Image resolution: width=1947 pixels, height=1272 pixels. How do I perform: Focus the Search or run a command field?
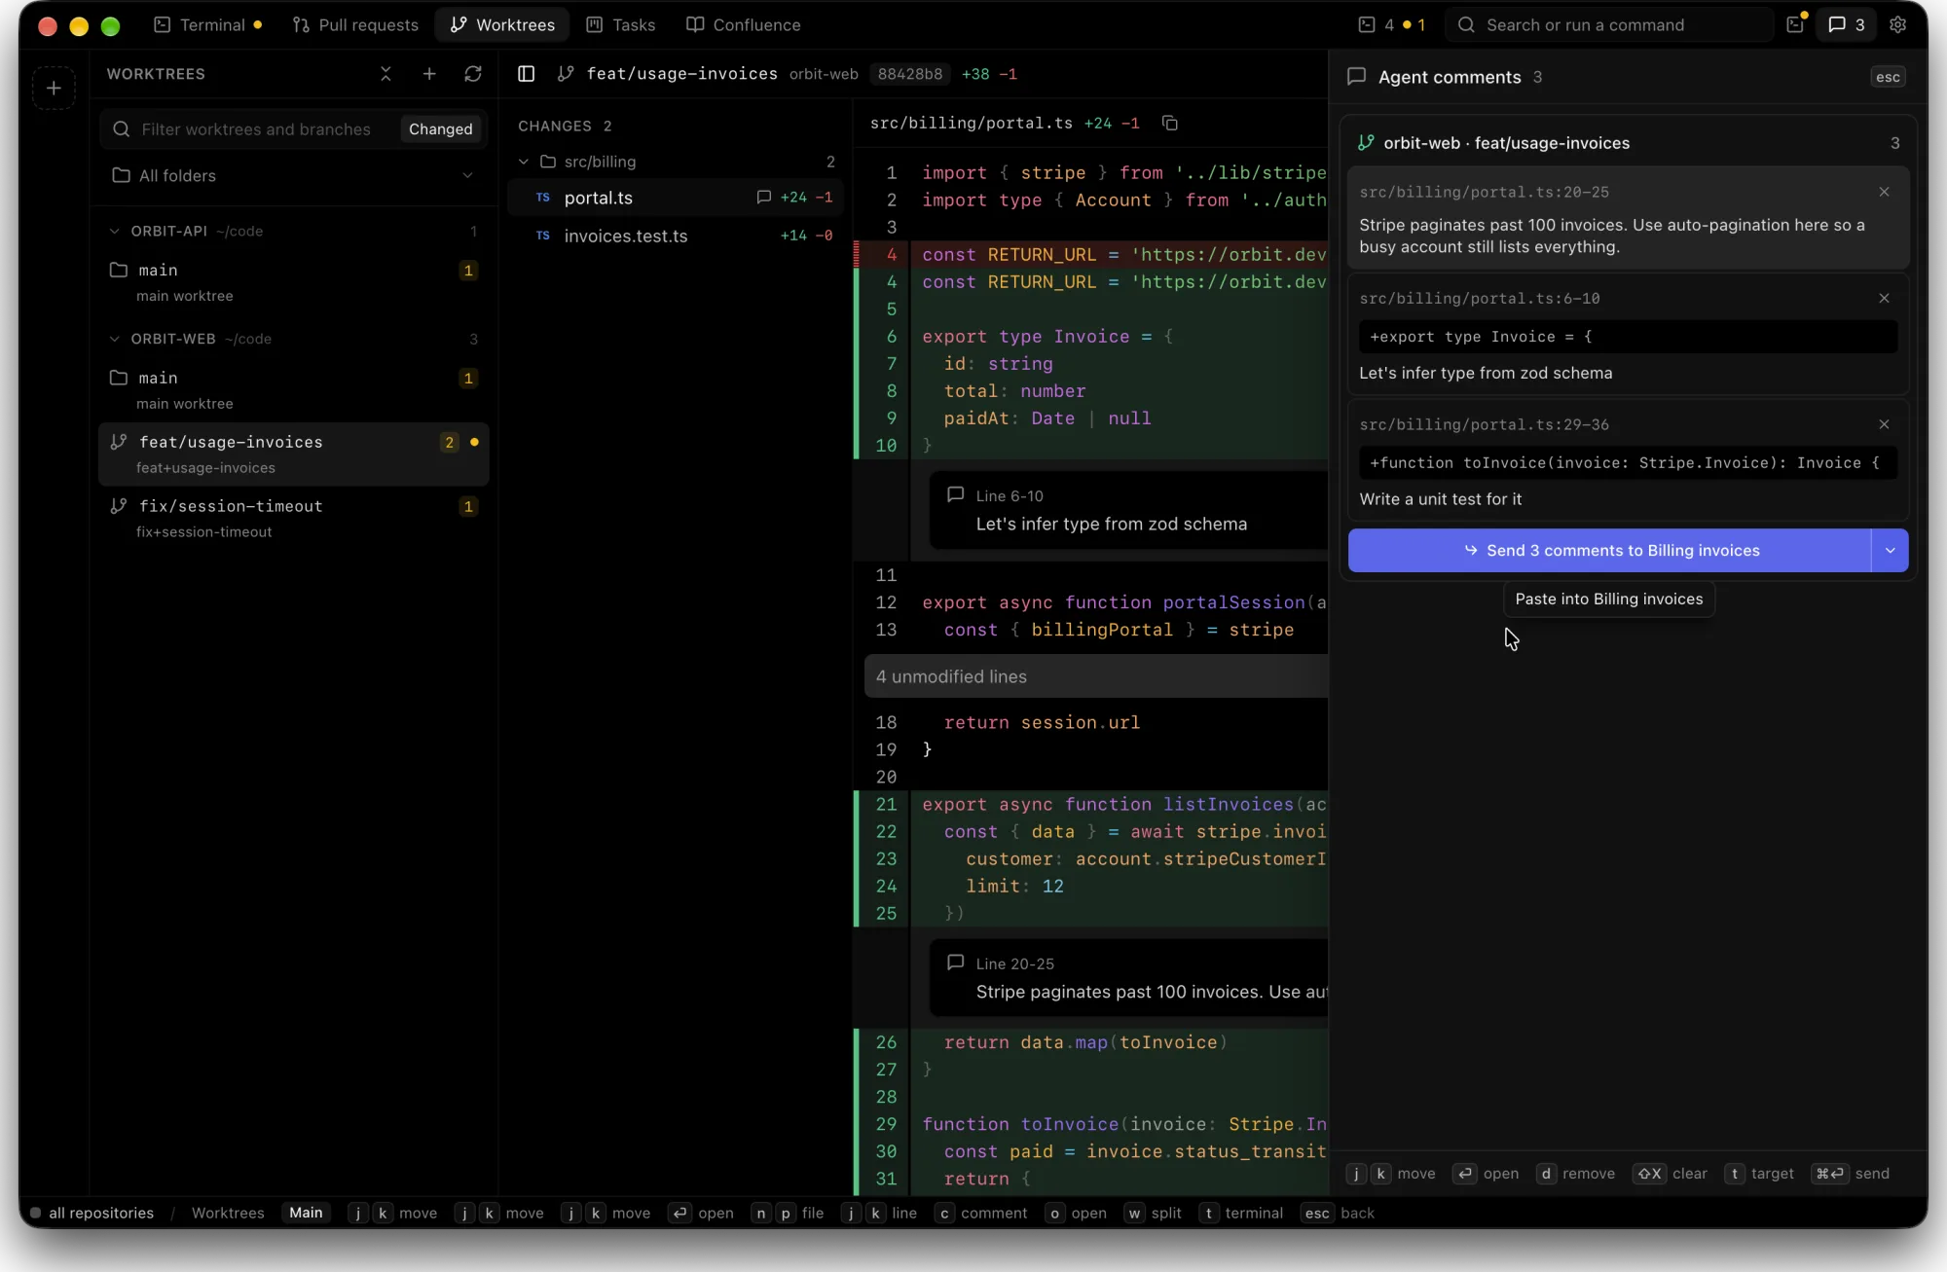coord(1608,25)
